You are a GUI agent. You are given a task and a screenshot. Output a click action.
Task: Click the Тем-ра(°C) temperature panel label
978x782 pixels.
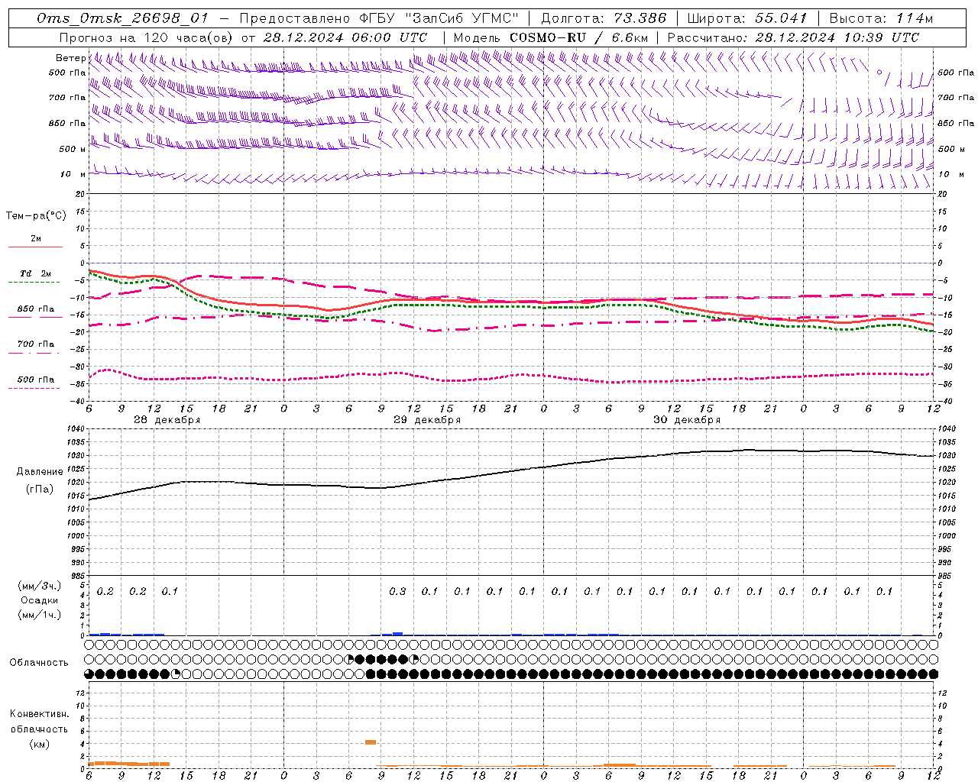click(x=36, y=216)
